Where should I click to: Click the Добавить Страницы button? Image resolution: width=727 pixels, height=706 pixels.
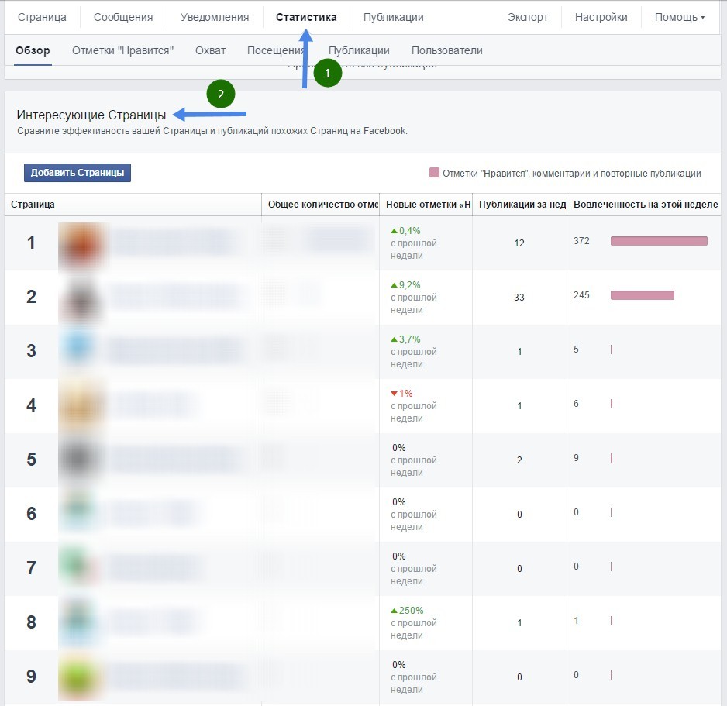(x=78, y=173)
